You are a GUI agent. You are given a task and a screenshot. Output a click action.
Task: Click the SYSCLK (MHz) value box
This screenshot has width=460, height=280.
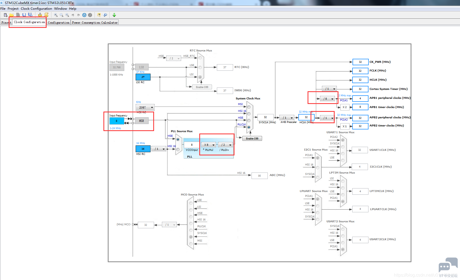(265, 117)
